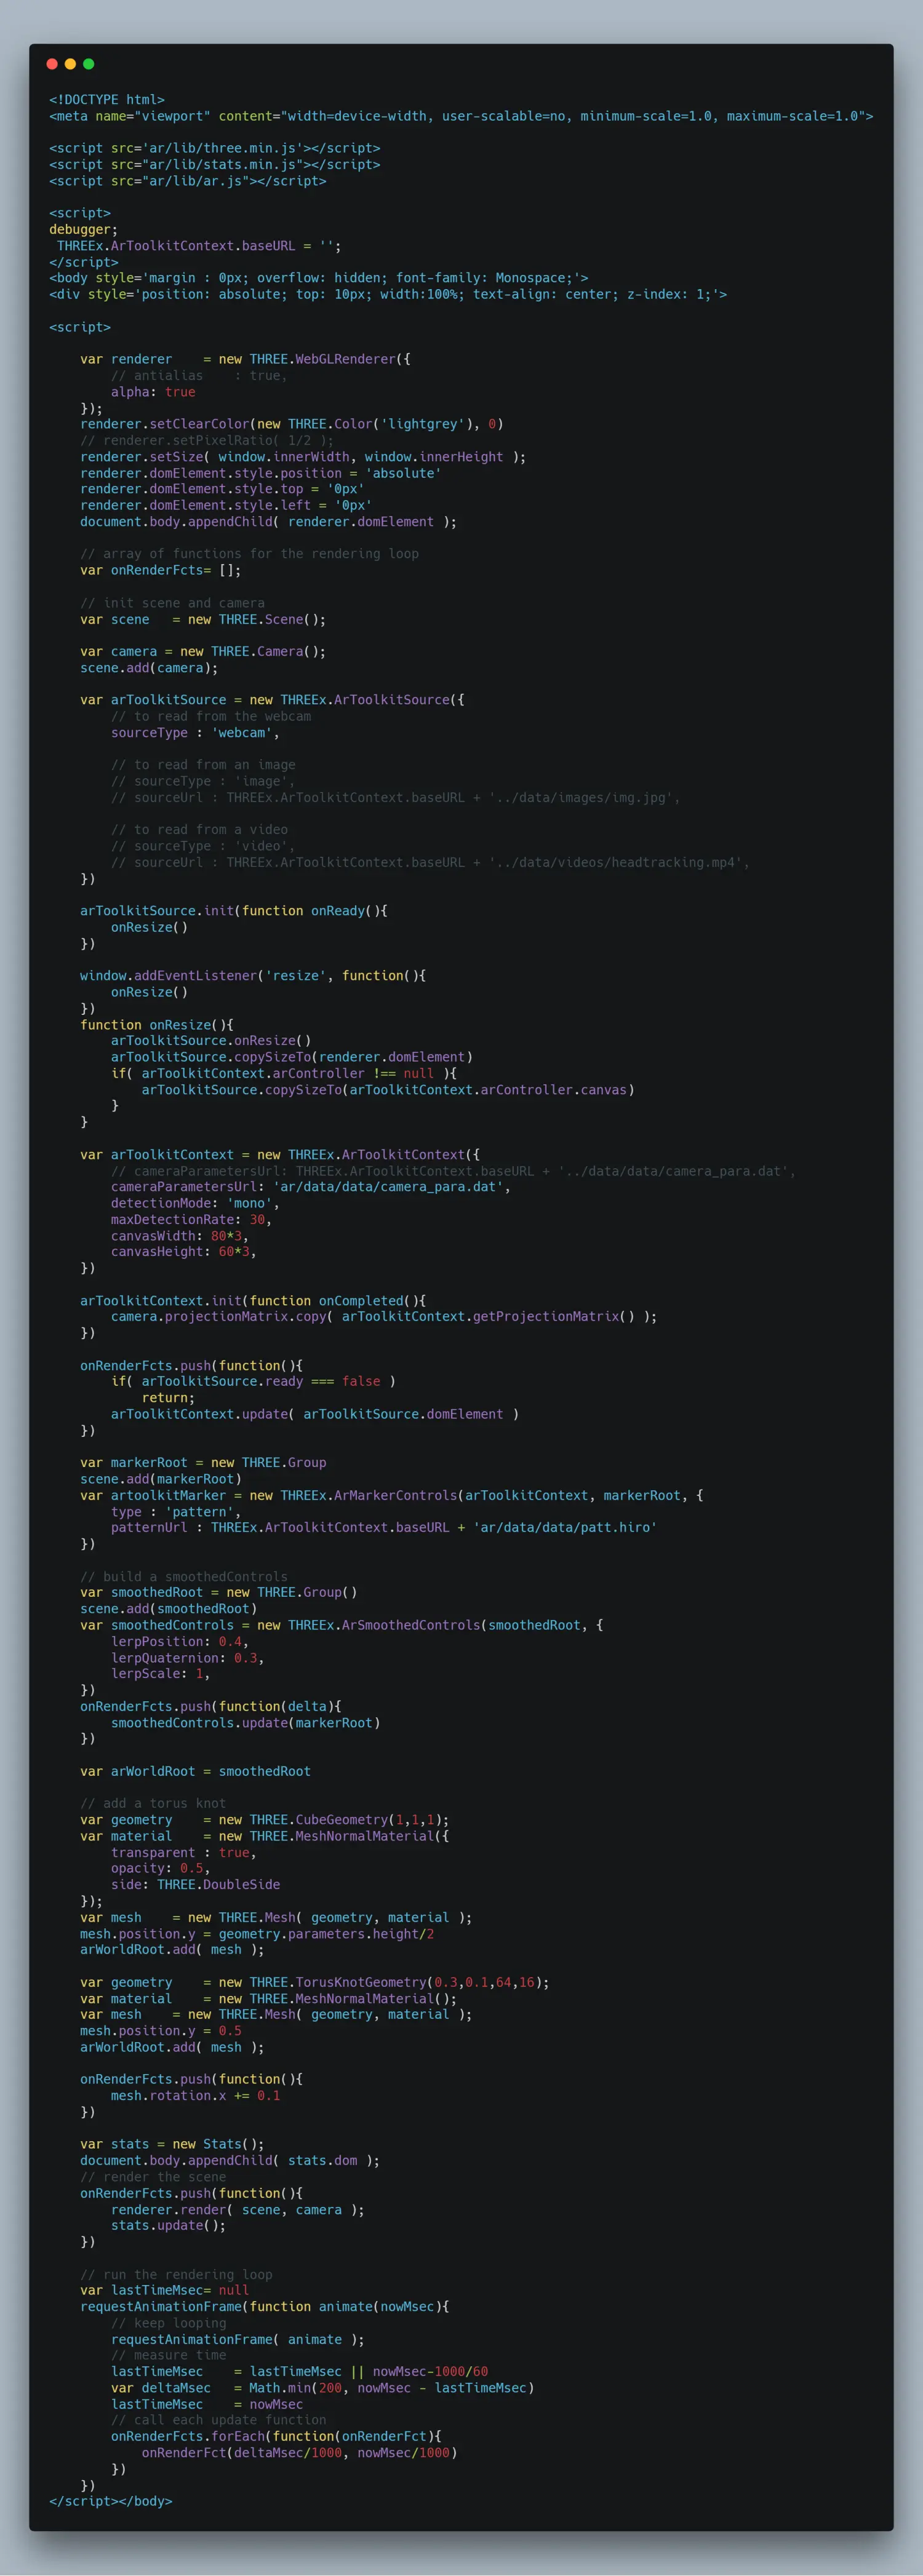Click the 'new THREE.WebGLRenderer({' line
Image resolution: width=923 pixels, height=2576 pixels.
click(x=245, y=359)
